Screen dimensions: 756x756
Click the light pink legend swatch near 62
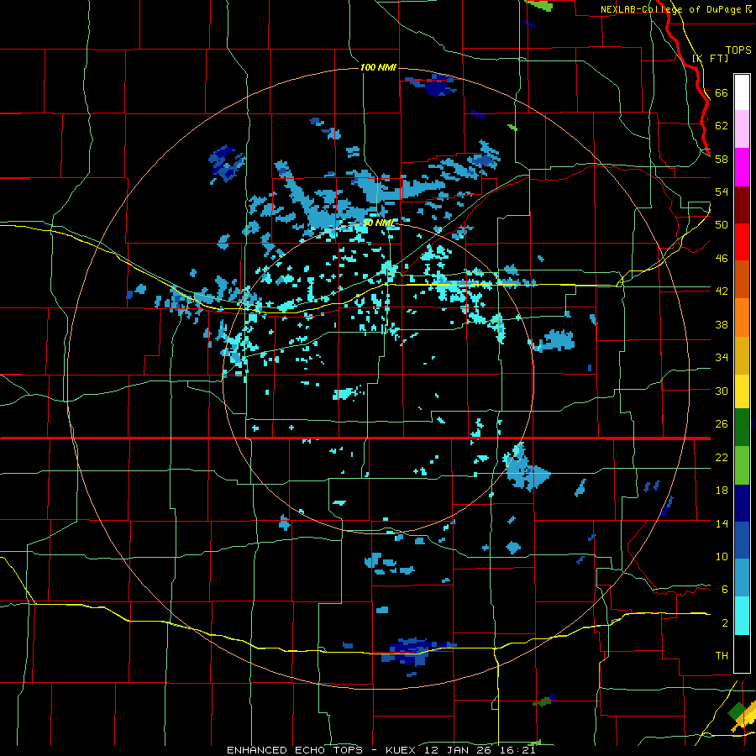tap(742, 129)
